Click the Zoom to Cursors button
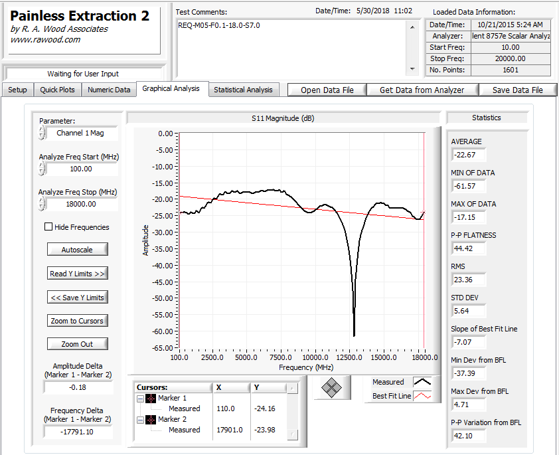The width and height of the screenshot is (559, 455). coord(78,321)
